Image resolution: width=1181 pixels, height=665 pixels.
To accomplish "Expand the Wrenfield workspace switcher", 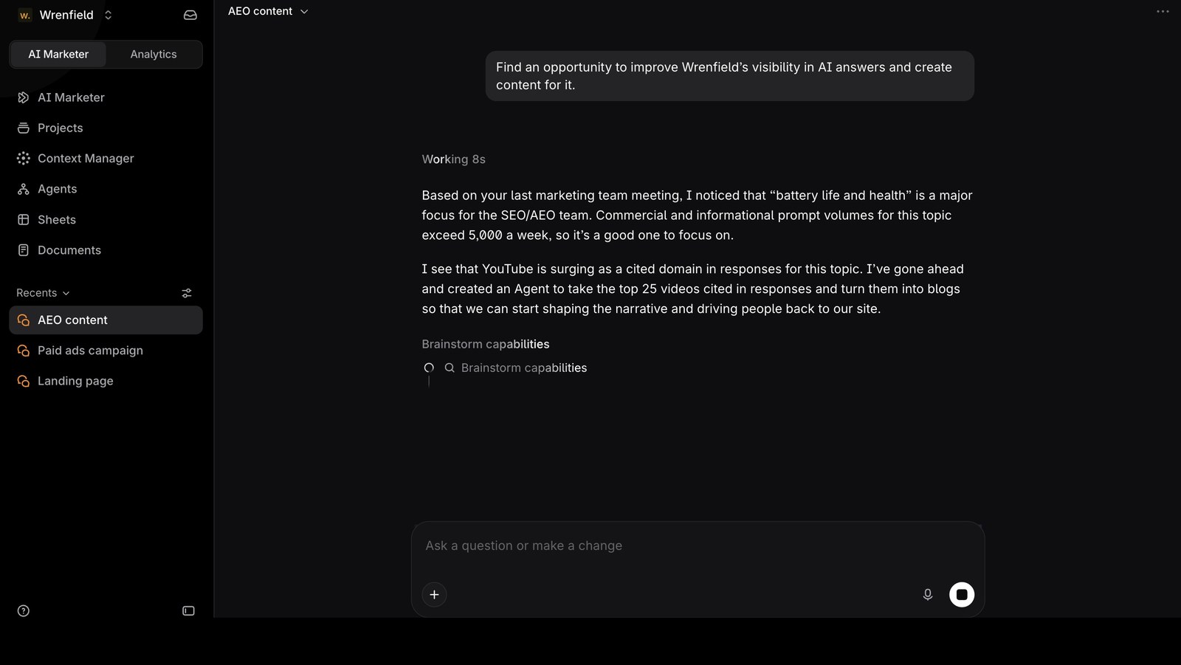I will [65, 15].
